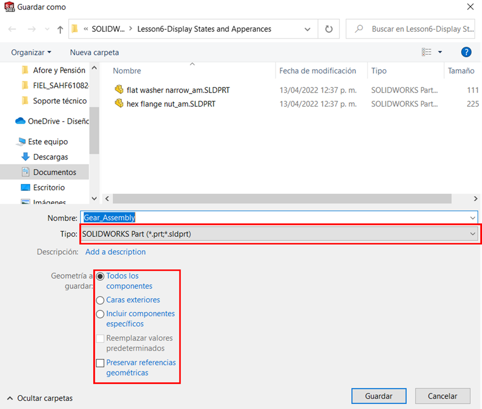Sort by Fecha de modificación column
Viewport: 482px width, 409px height.
(x=318, y=71)
